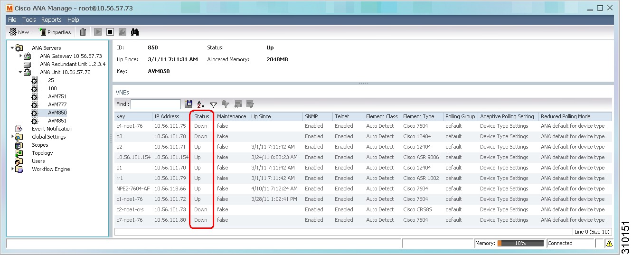Collapse the ANA Servers tree node

click(12, 48)
